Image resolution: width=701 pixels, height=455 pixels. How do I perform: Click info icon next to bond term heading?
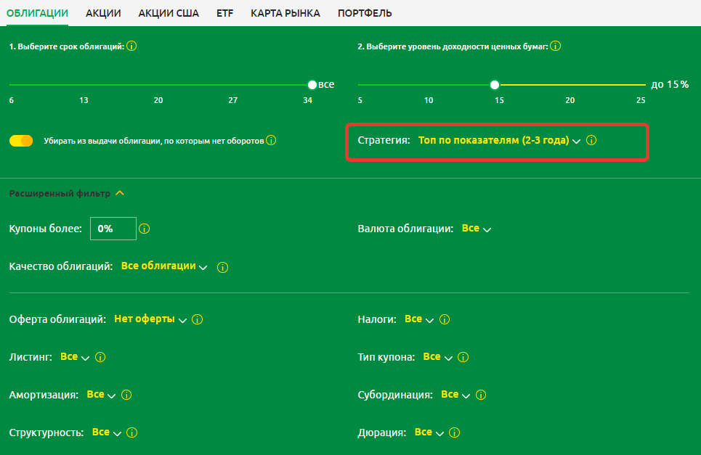(x=131, y=46)
